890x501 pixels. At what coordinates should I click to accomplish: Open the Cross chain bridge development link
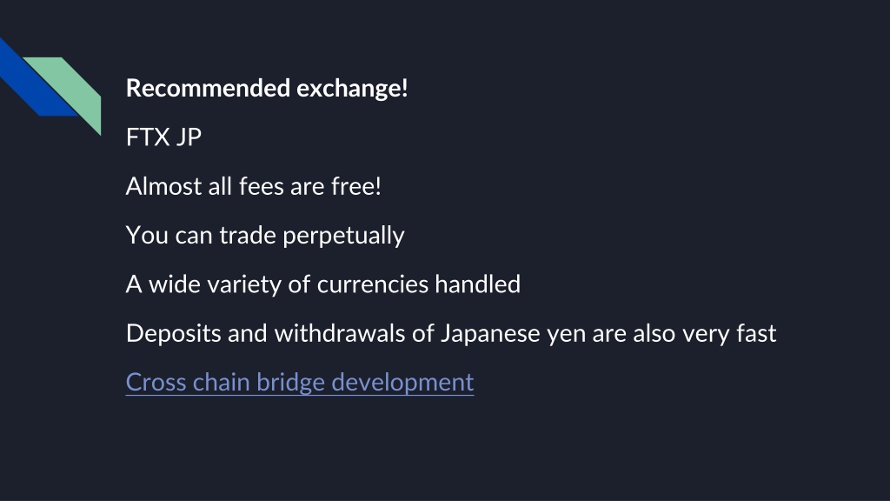pos(300,383)
